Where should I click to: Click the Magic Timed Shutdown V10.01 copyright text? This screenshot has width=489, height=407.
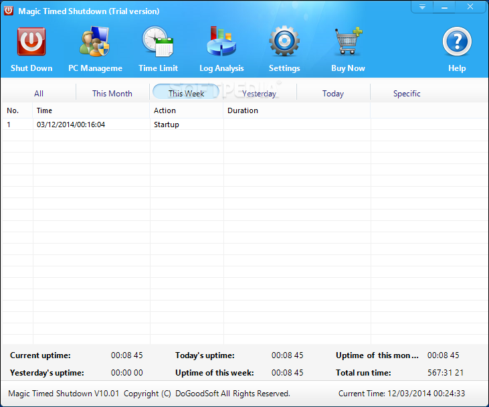[x=149, y=394]
